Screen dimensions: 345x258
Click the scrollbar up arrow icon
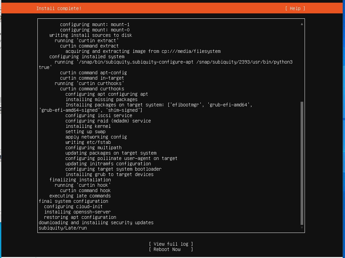point(302,24)
